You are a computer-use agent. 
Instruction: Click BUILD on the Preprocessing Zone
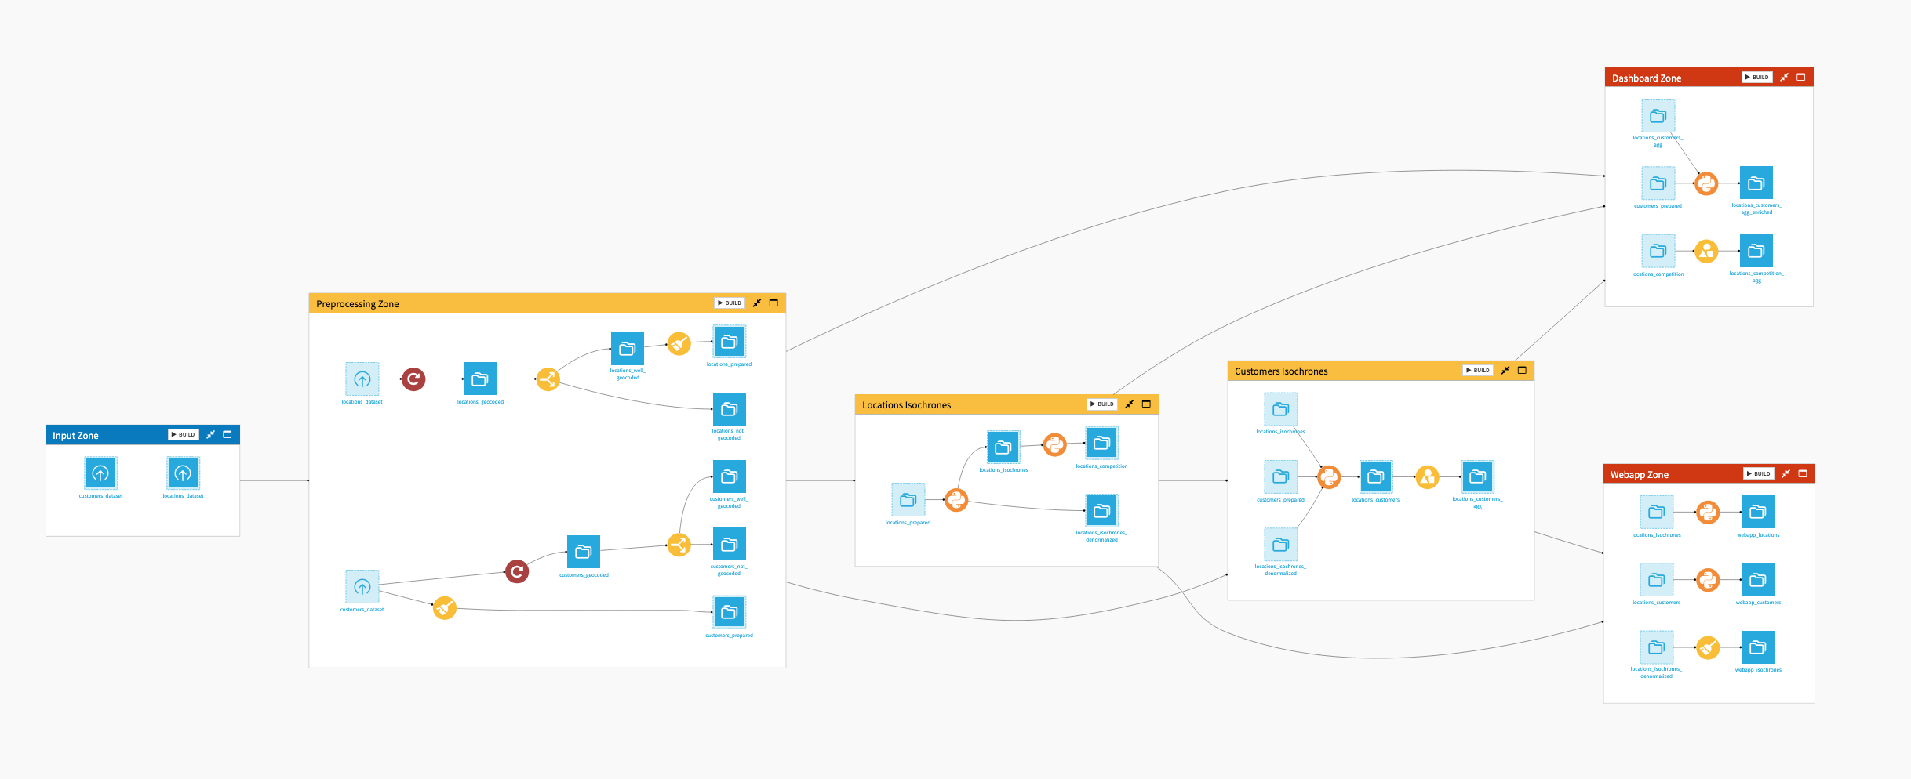pos(729,303)
